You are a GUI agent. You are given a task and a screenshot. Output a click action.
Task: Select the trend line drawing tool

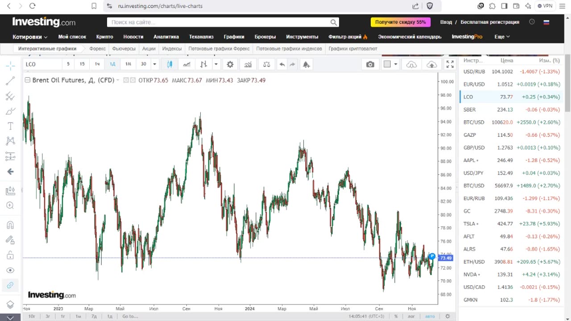point(10,81)
